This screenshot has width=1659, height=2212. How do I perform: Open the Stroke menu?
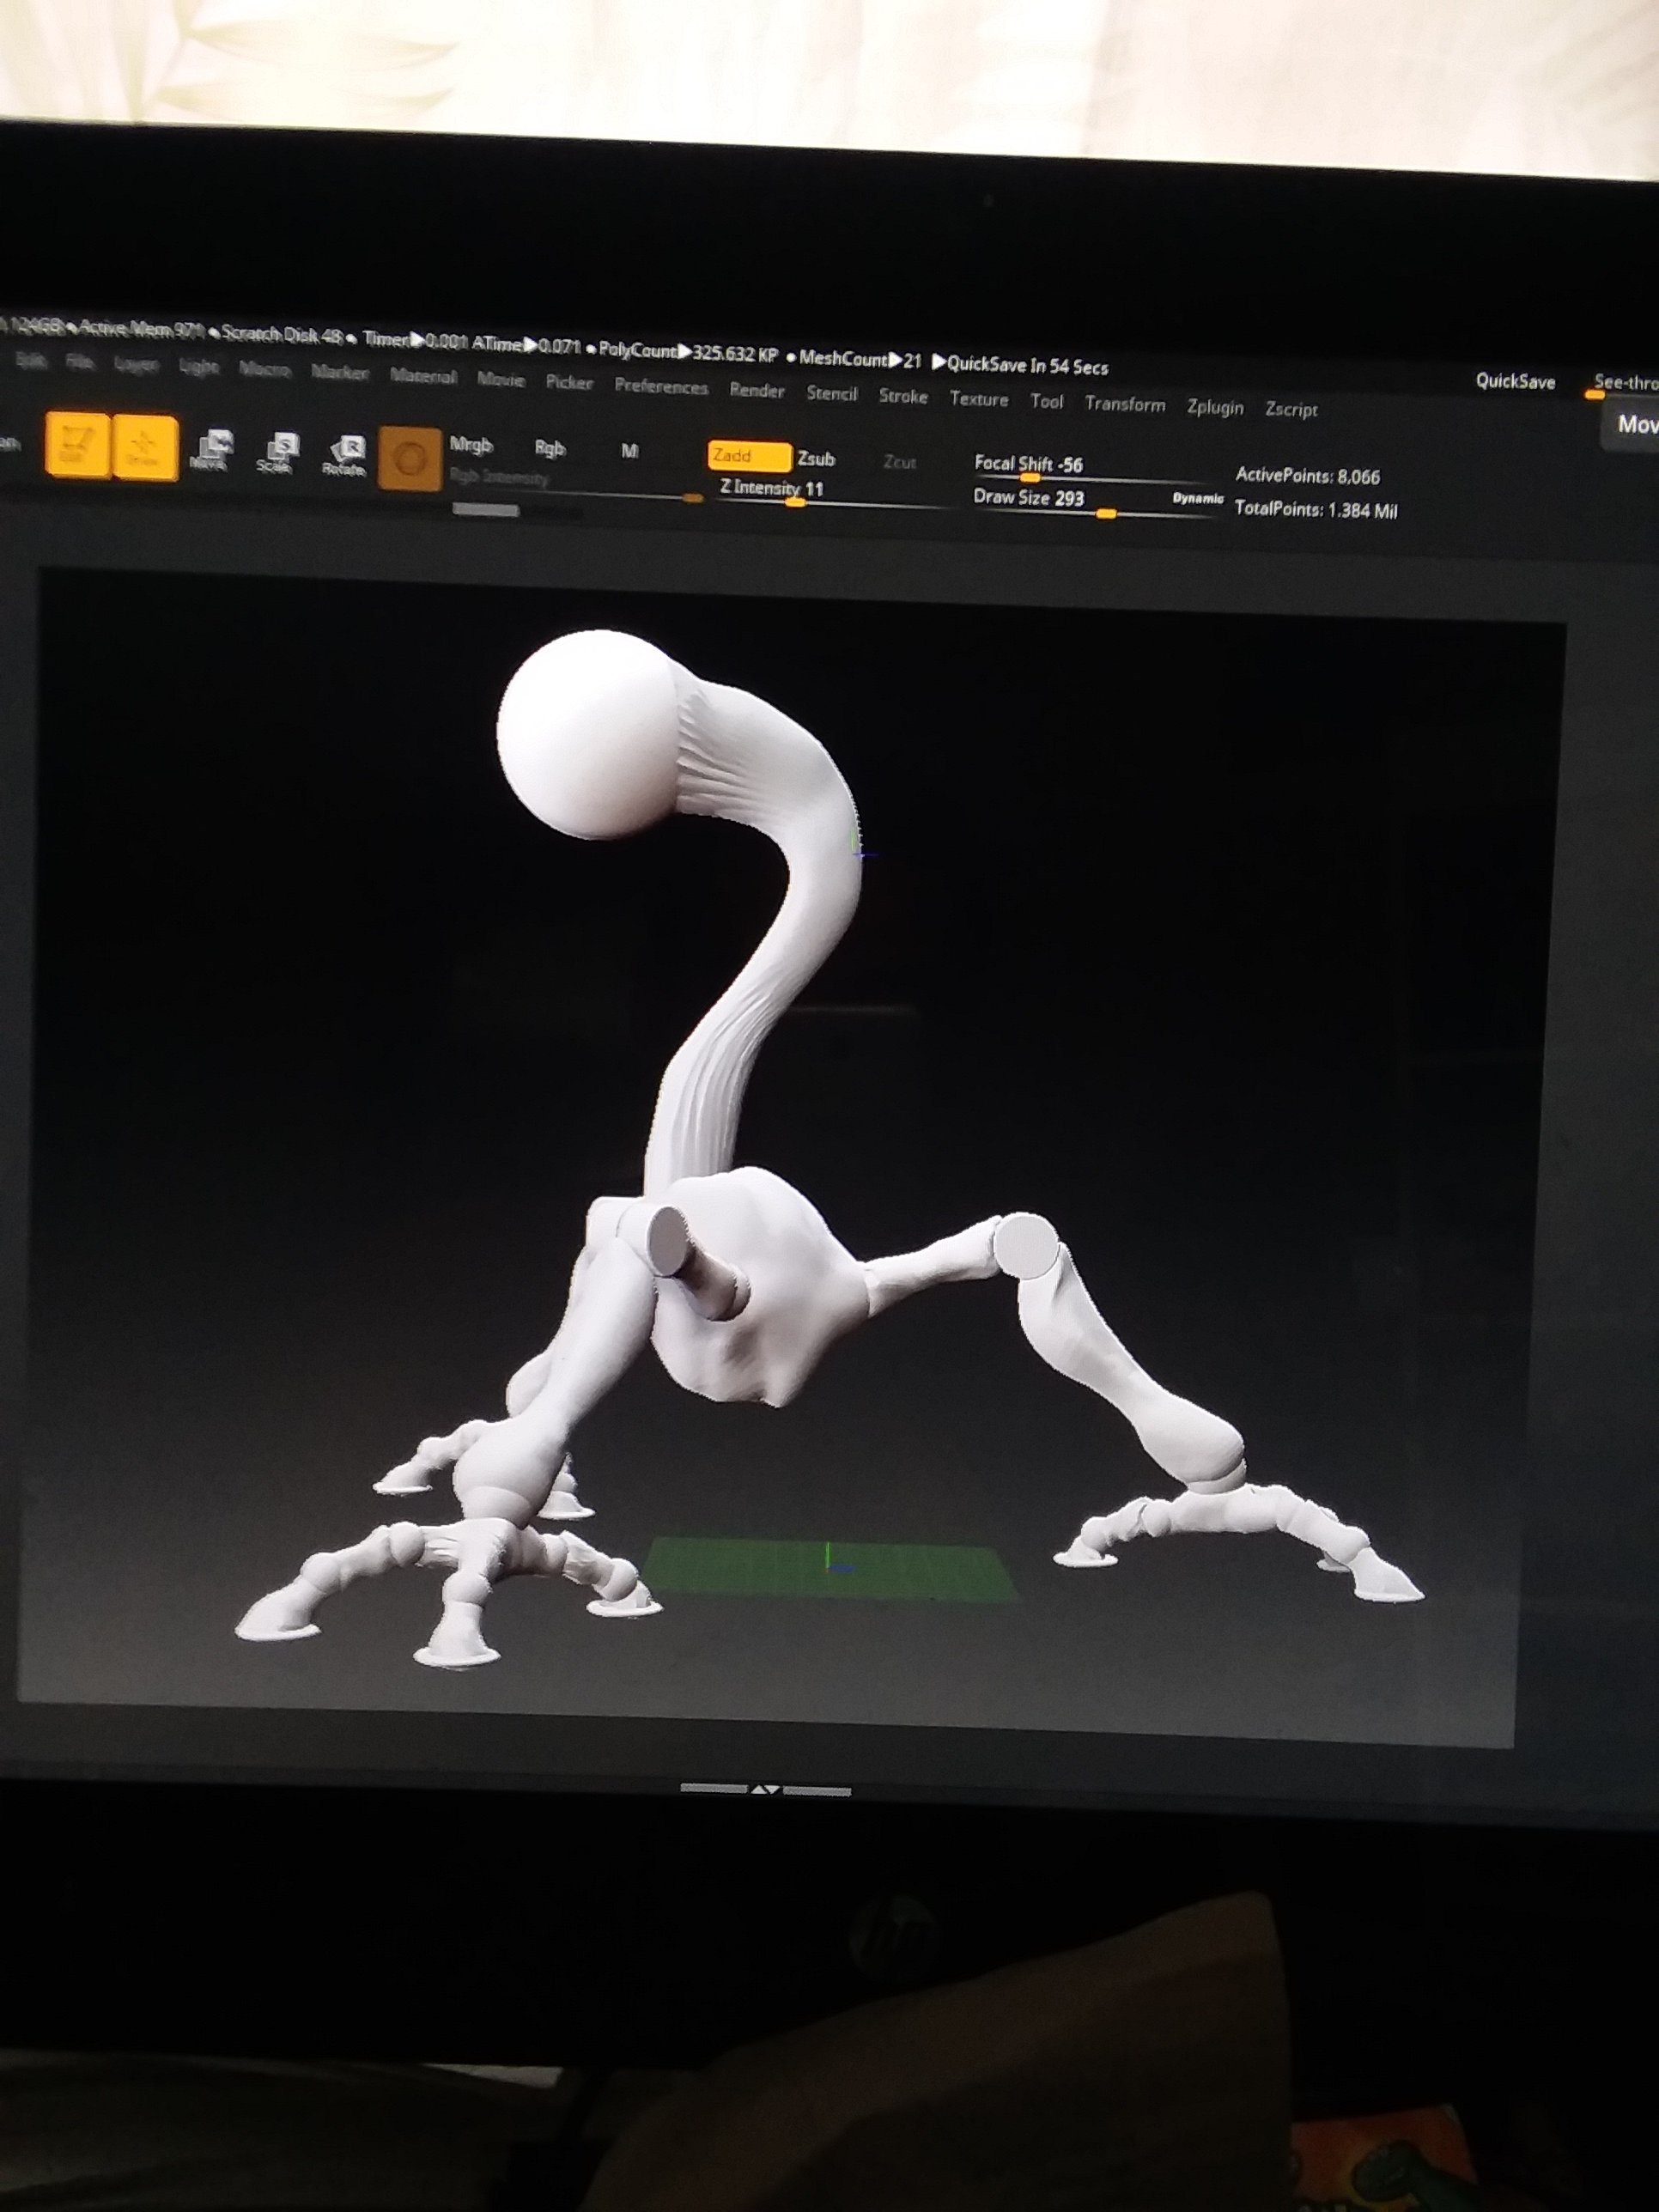click(x=903, y=396)
